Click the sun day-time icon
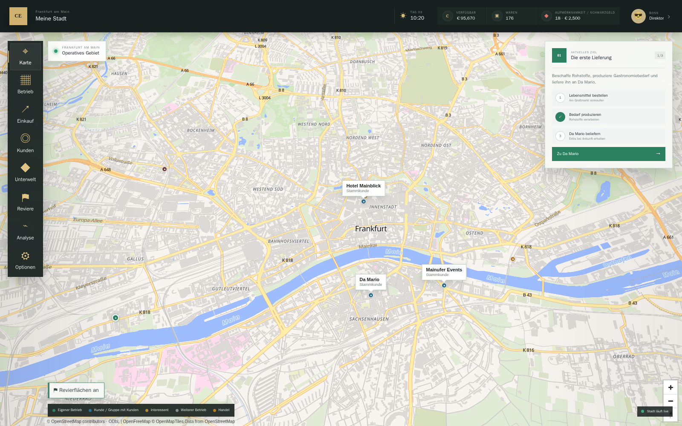 point(403,16)
